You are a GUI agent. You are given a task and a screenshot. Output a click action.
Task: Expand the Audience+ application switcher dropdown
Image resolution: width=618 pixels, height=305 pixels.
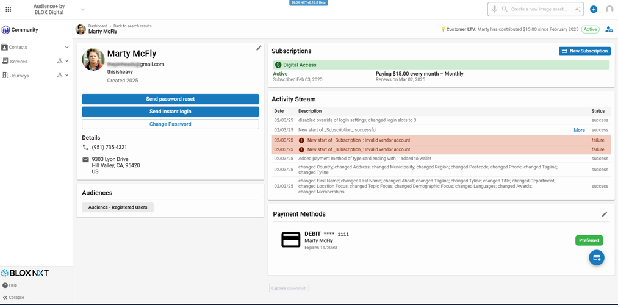(x=82, y=9)
